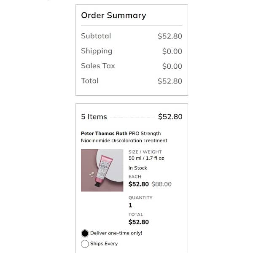Click the Subtotal amount in Order Summary
Image resolution: width=253 pixels, height=253 pixels.
click(x=170, y=36)
